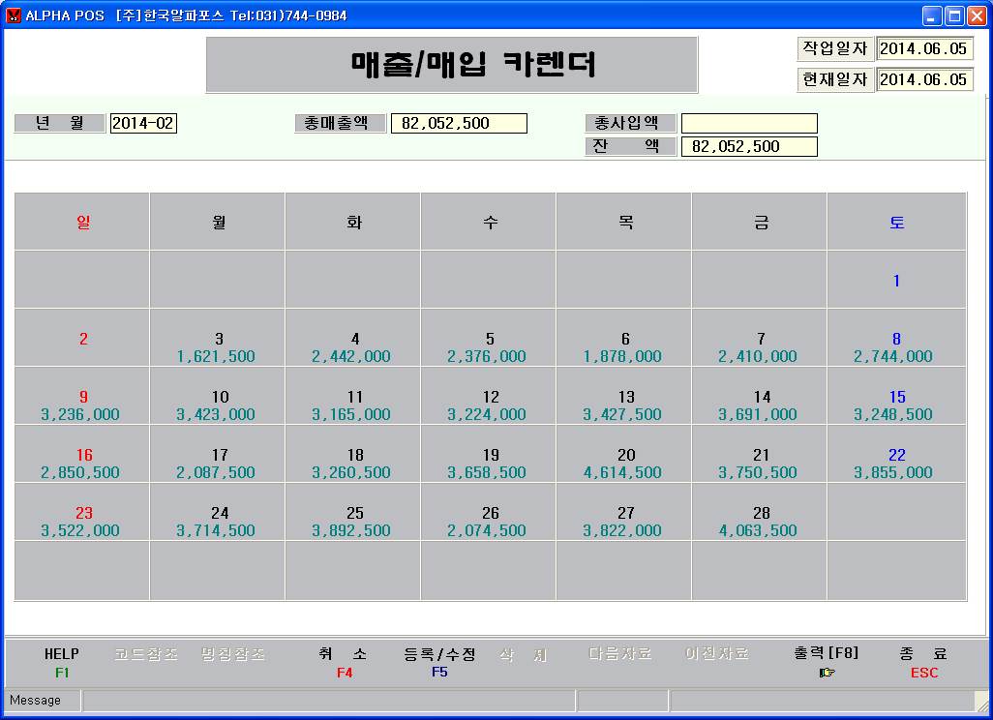Click the 금 Friday column header
Viewport: 993px width, 720px height.
[x=760, y=222]
